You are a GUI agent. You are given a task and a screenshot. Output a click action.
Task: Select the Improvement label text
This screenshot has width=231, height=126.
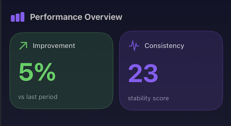(x=54, y=46)
